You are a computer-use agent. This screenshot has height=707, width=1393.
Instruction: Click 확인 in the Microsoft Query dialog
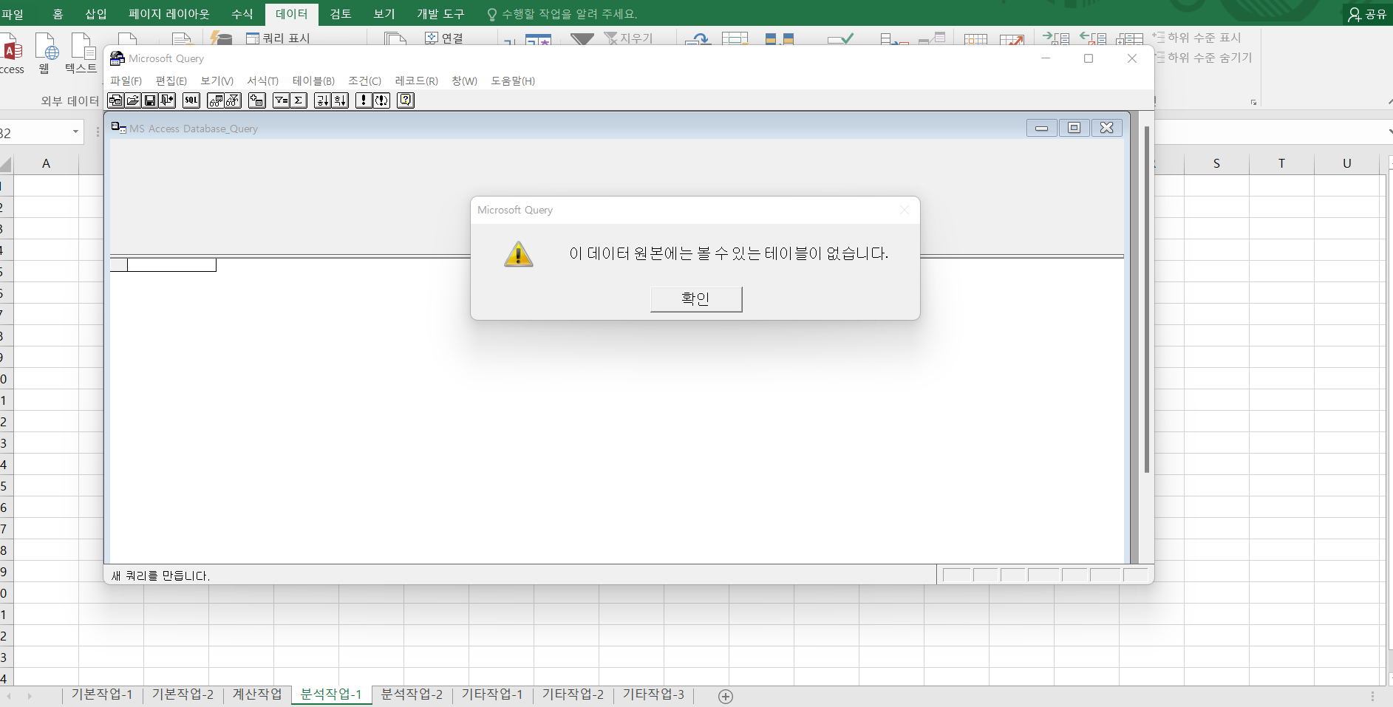[696, 298]
